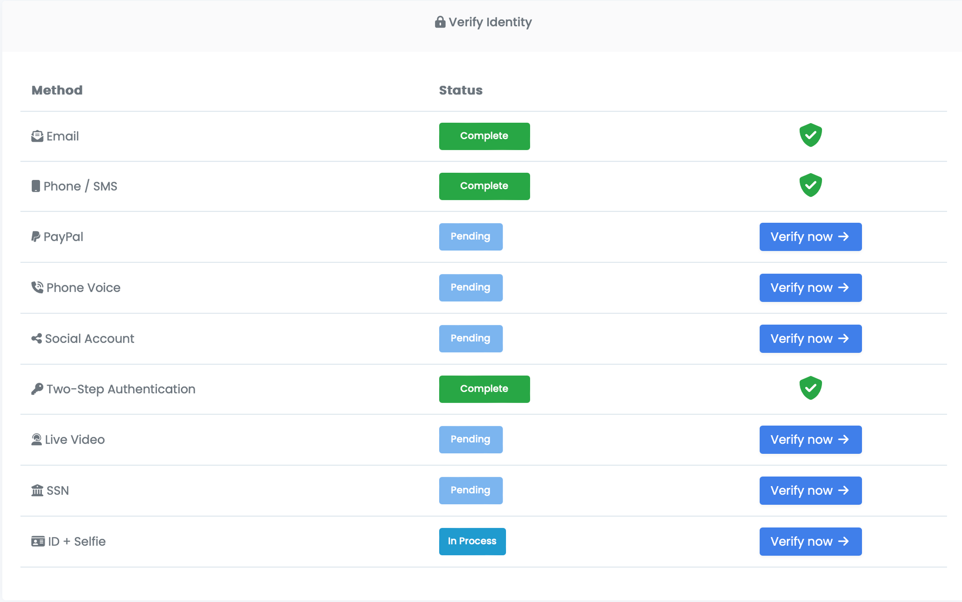
Task: Start Social Account verification with Verify now
Action: pos(810,339)
